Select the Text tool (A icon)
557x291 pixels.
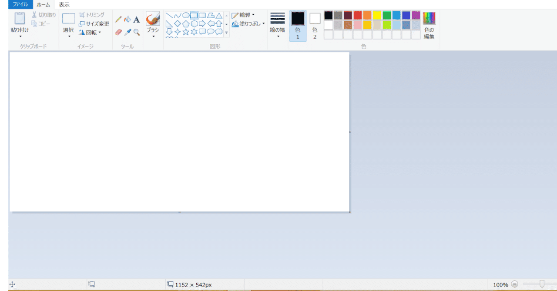137,20
